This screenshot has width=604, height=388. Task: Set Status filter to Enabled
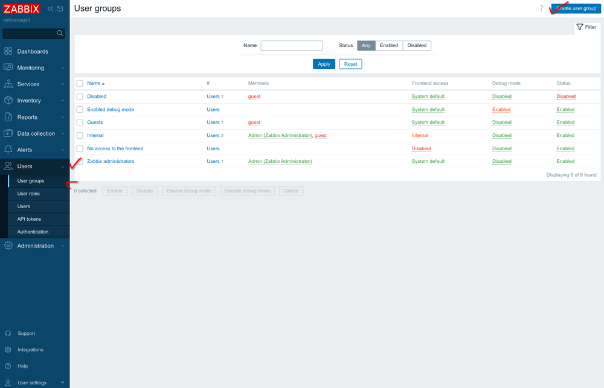tap(388, 45)
